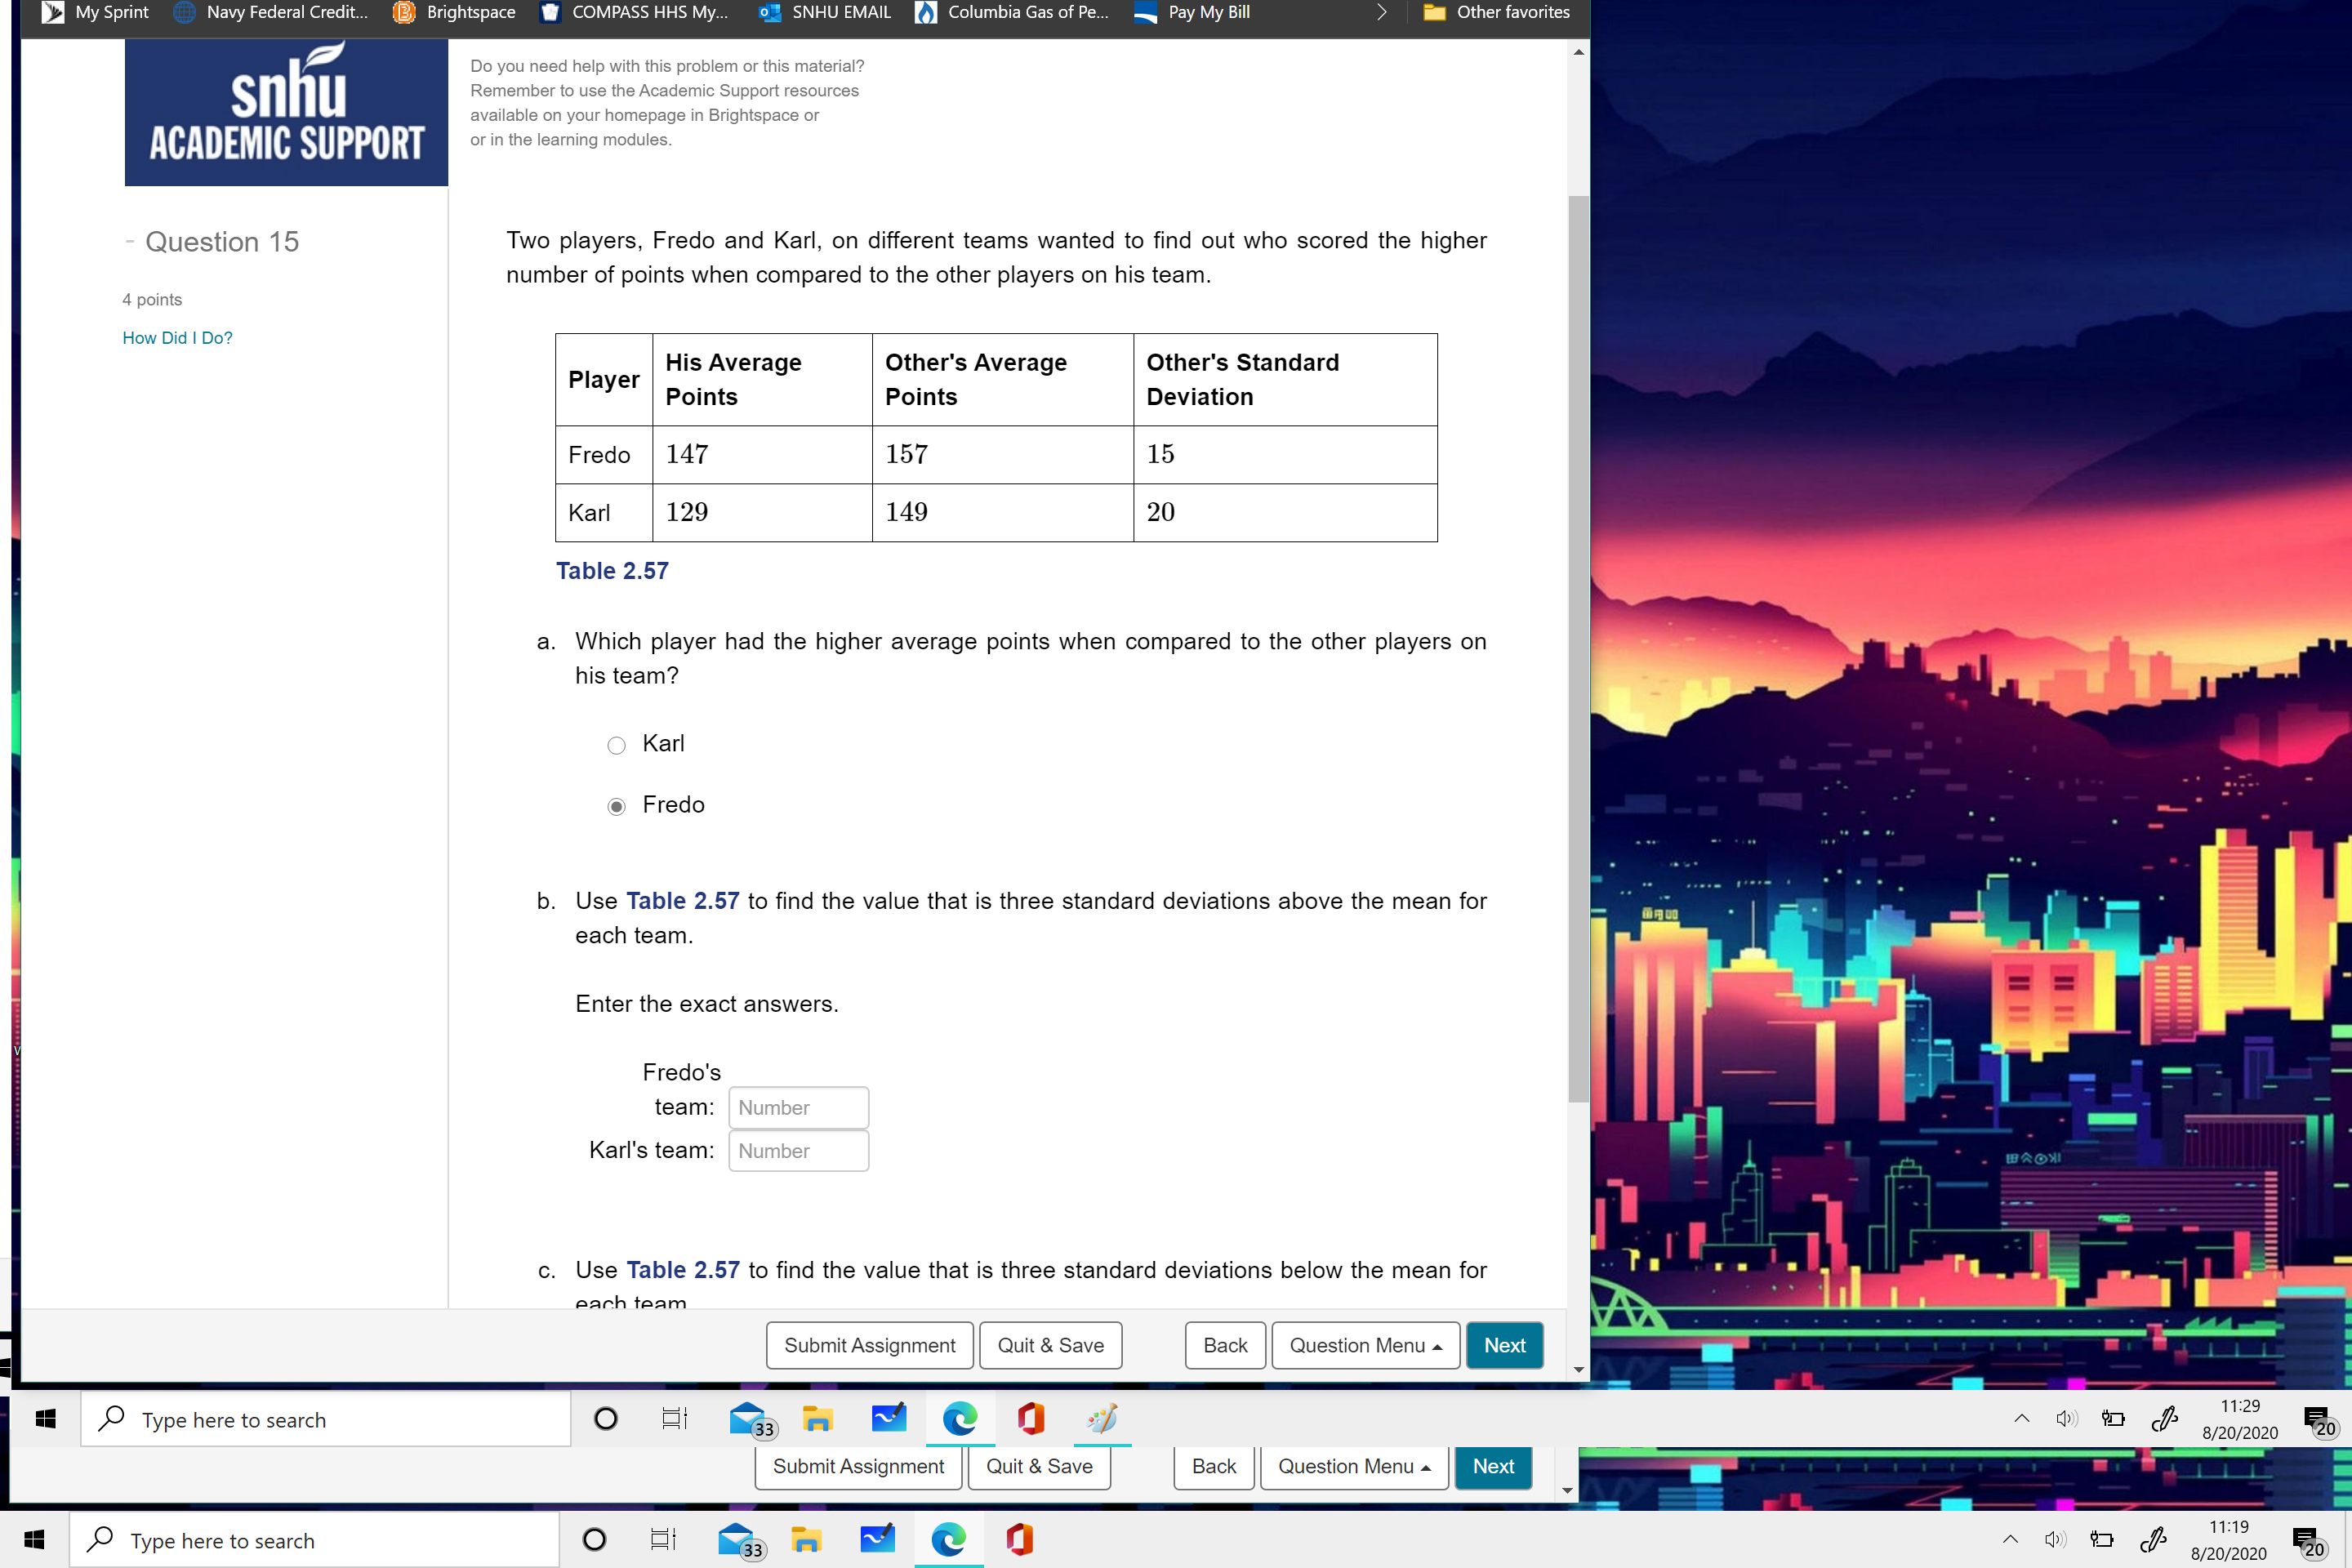Screen dimensions: 2352x1568
Task: Click the Submit Assignment button
Action: point(869,1345)
